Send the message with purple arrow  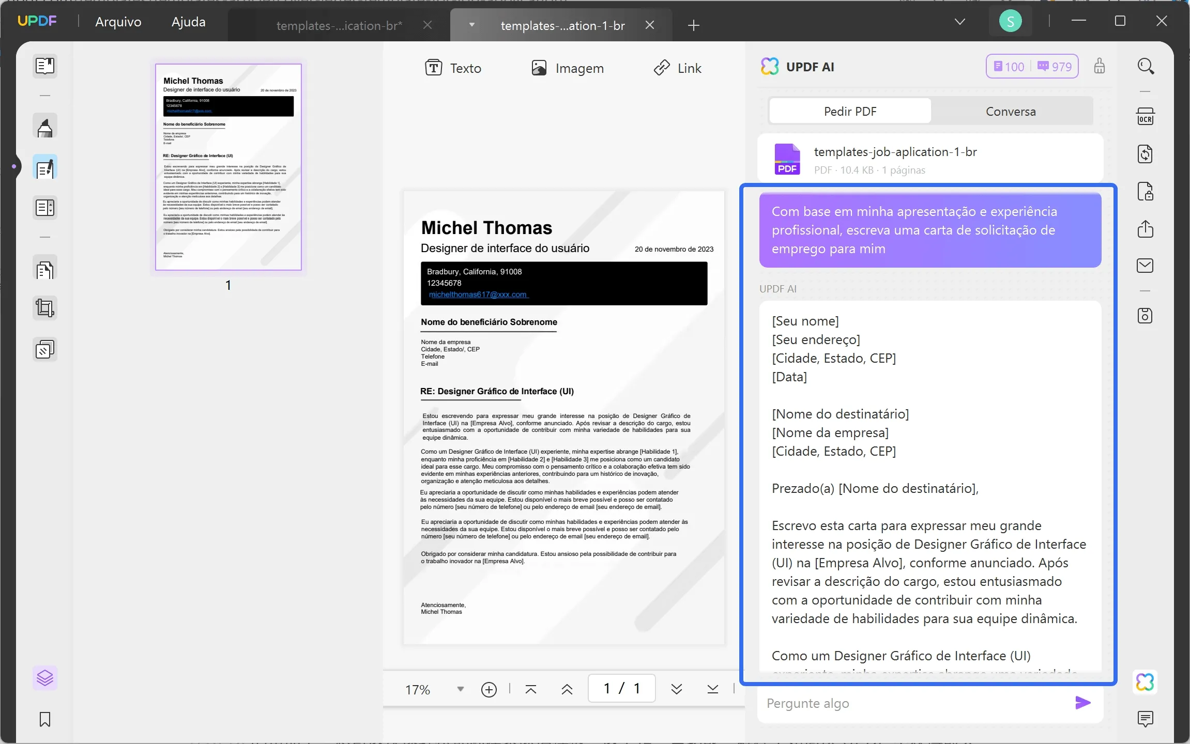1083,703
